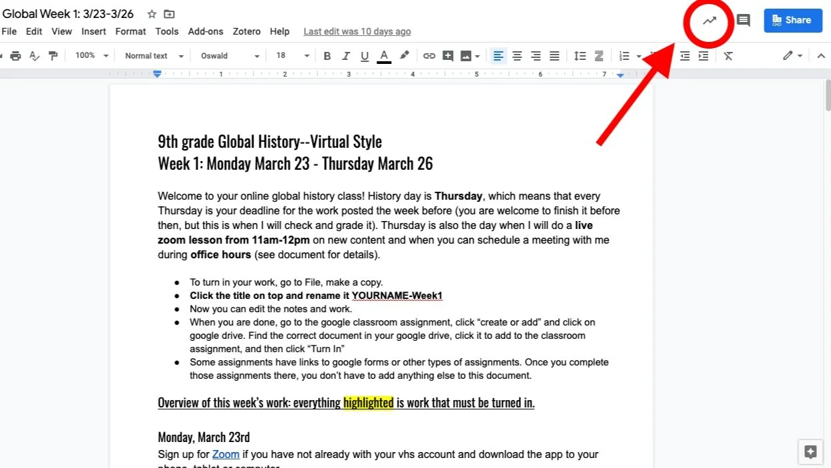Screen dimensions: 831x468
Task: Follow the Zoom hyperlink in the document
Action: click(x=226, y=454)
